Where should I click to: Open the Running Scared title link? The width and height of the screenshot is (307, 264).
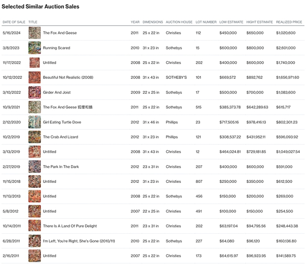pos(56,48)
